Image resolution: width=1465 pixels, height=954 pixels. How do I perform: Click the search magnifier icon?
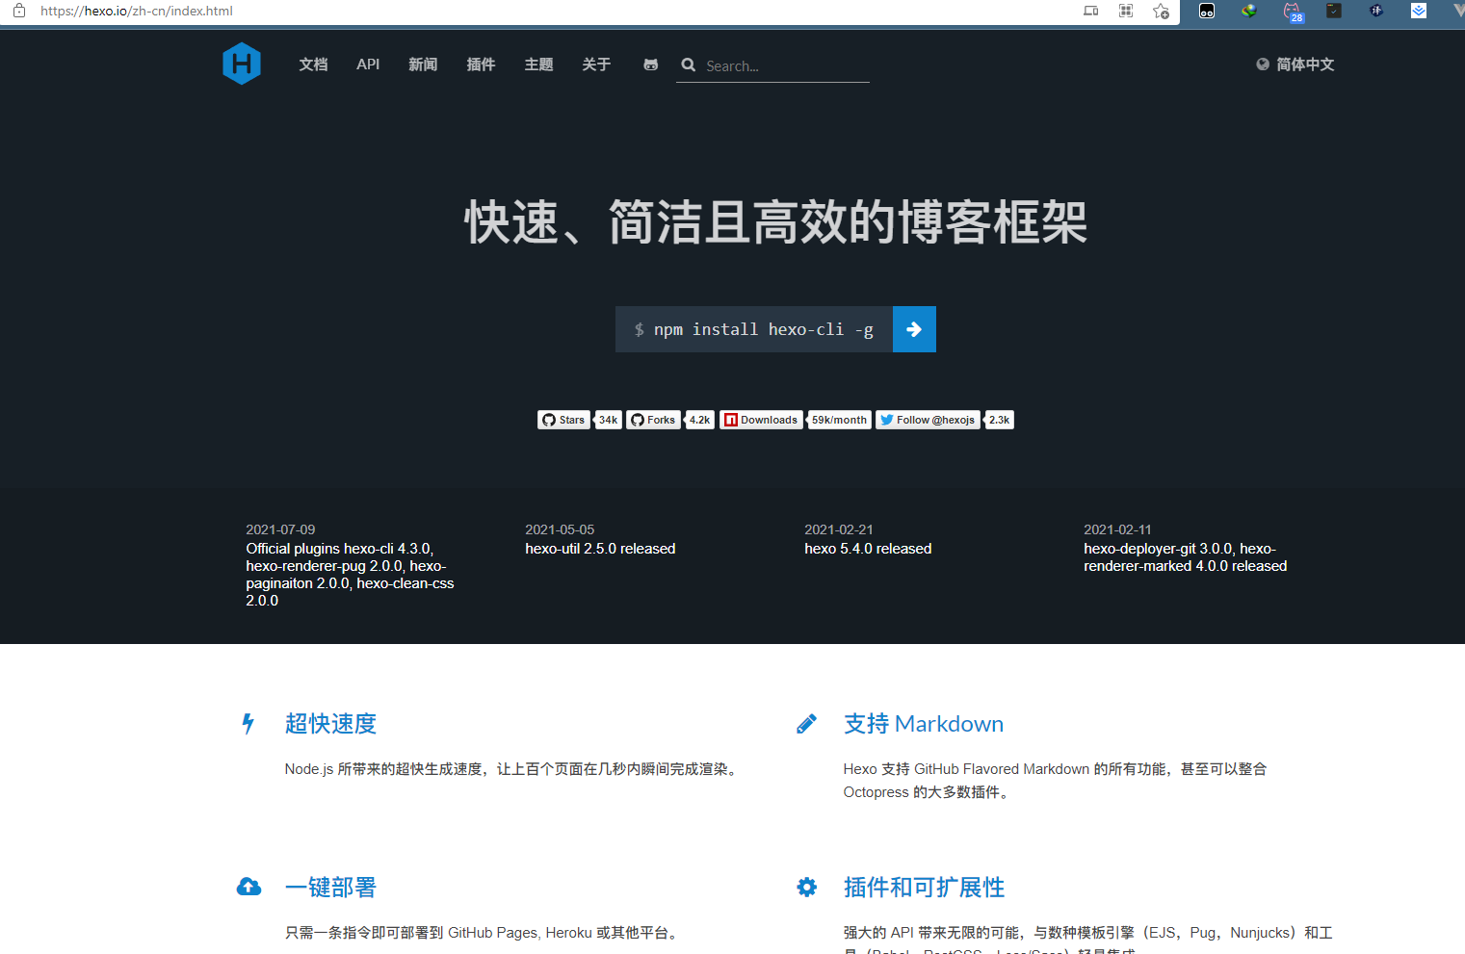point(689,65)
